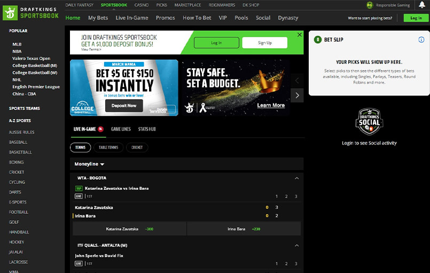This screenshot has height=273, width=430.
Task: Select the Tennis filter chip
Action: pyautogui.click(x=80, y=147)
